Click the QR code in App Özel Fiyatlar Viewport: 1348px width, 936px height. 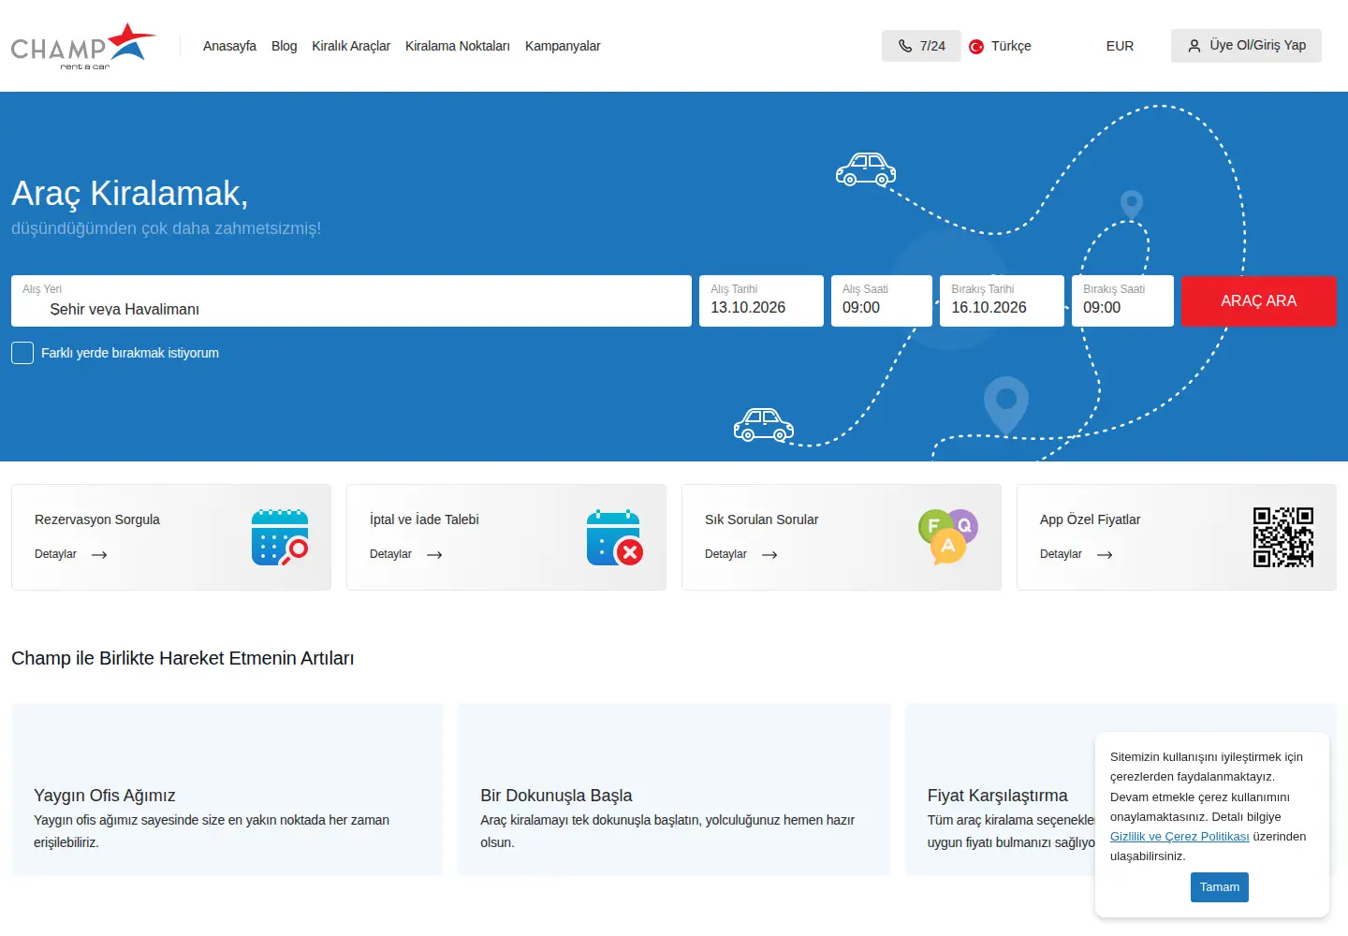point(1283,537)
